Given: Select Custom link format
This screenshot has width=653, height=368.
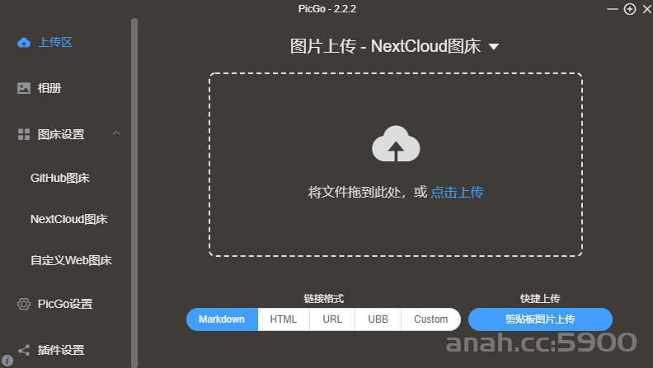Looking at the screenshot, I should 430,319.
